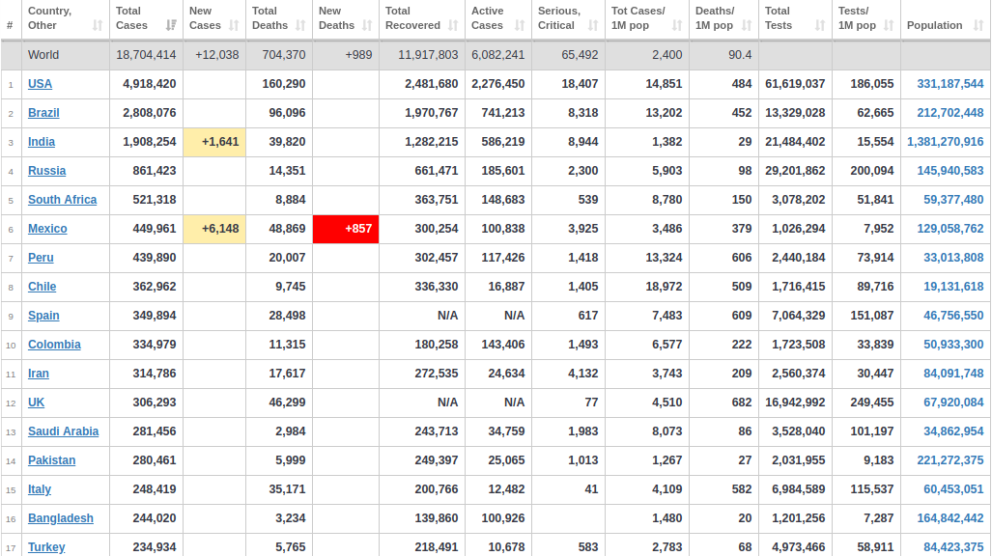Select Peru cases per million value 13,324
Viewport: 992px width, 556px height.
tap(664, 258)
